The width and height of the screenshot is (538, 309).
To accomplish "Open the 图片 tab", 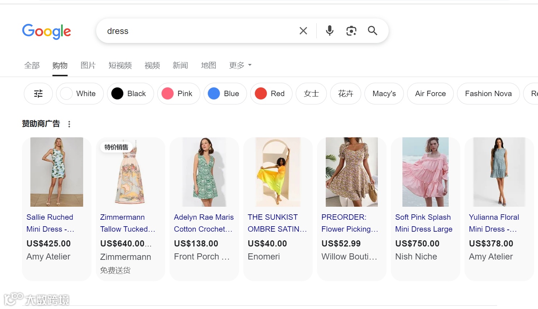I will pyautogui.click(x=88, y=65).
